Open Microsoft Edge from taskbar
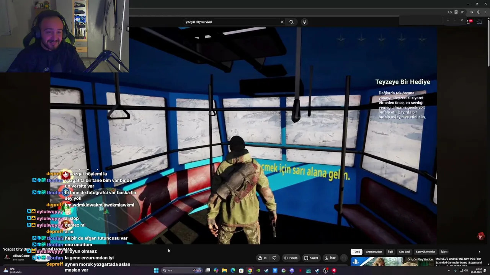The width and height of the screenshot is (490, 275). pos(233,270)
